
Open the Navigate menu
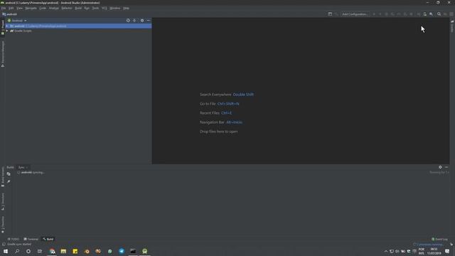[31, 8]
